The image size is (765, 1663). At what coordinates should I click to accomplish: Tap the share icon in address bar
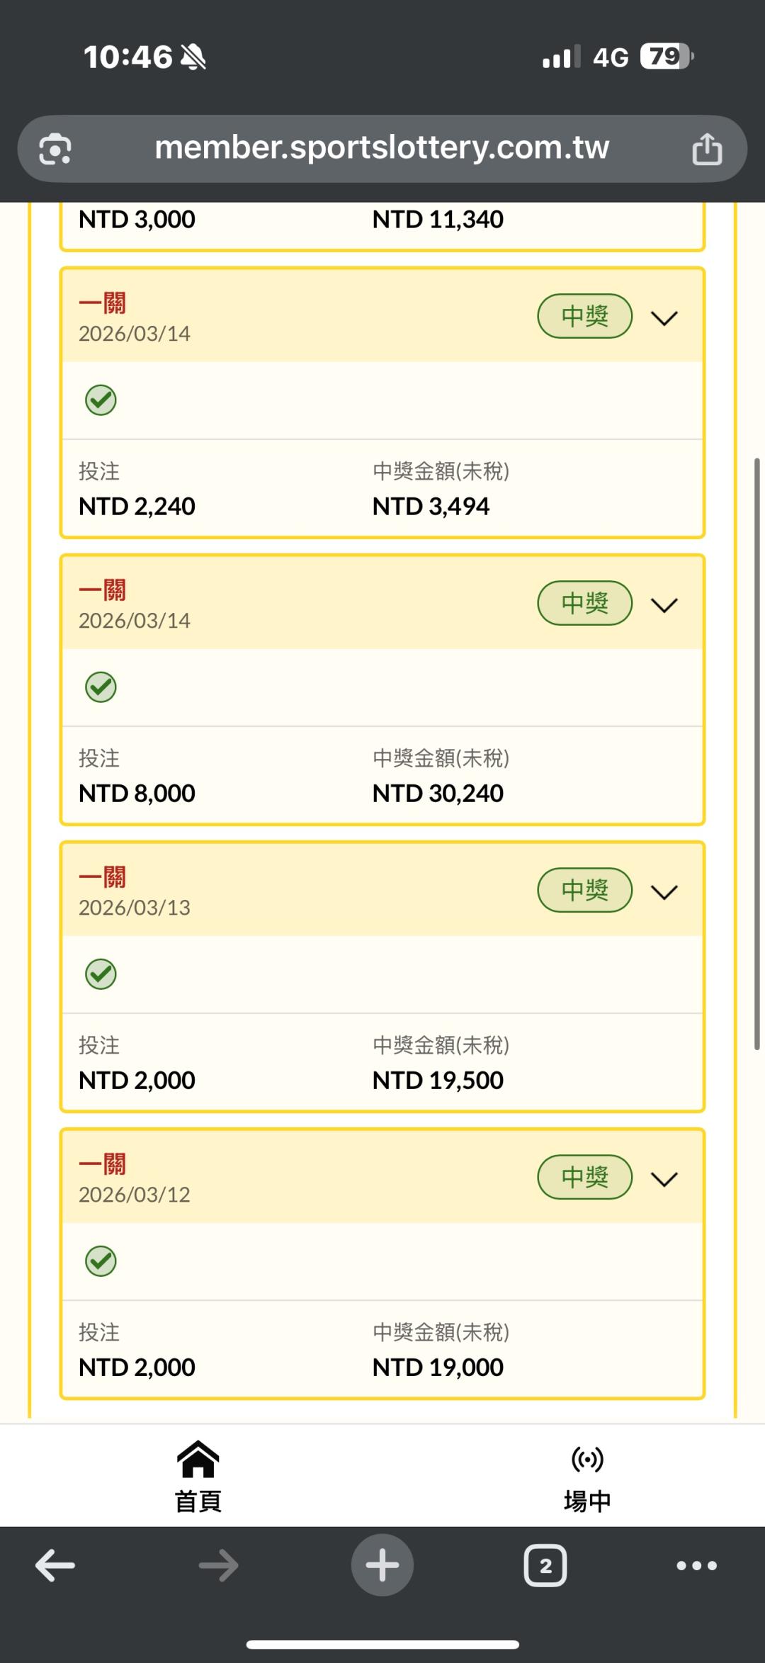706,149
